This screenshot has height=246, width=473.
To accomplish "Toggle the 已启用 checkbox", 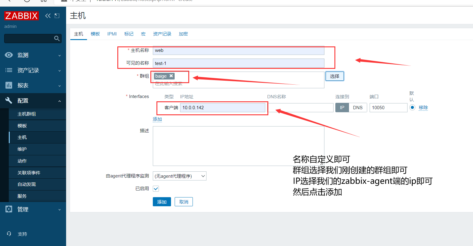I will [x=156, y=189].
